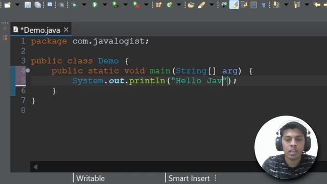Close the Demo.java tab
Screen dimensions: 327x184
66,30
